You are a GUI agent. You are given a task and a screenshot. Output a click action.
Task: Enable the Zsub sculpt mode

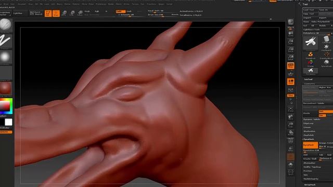coord(129,11)
